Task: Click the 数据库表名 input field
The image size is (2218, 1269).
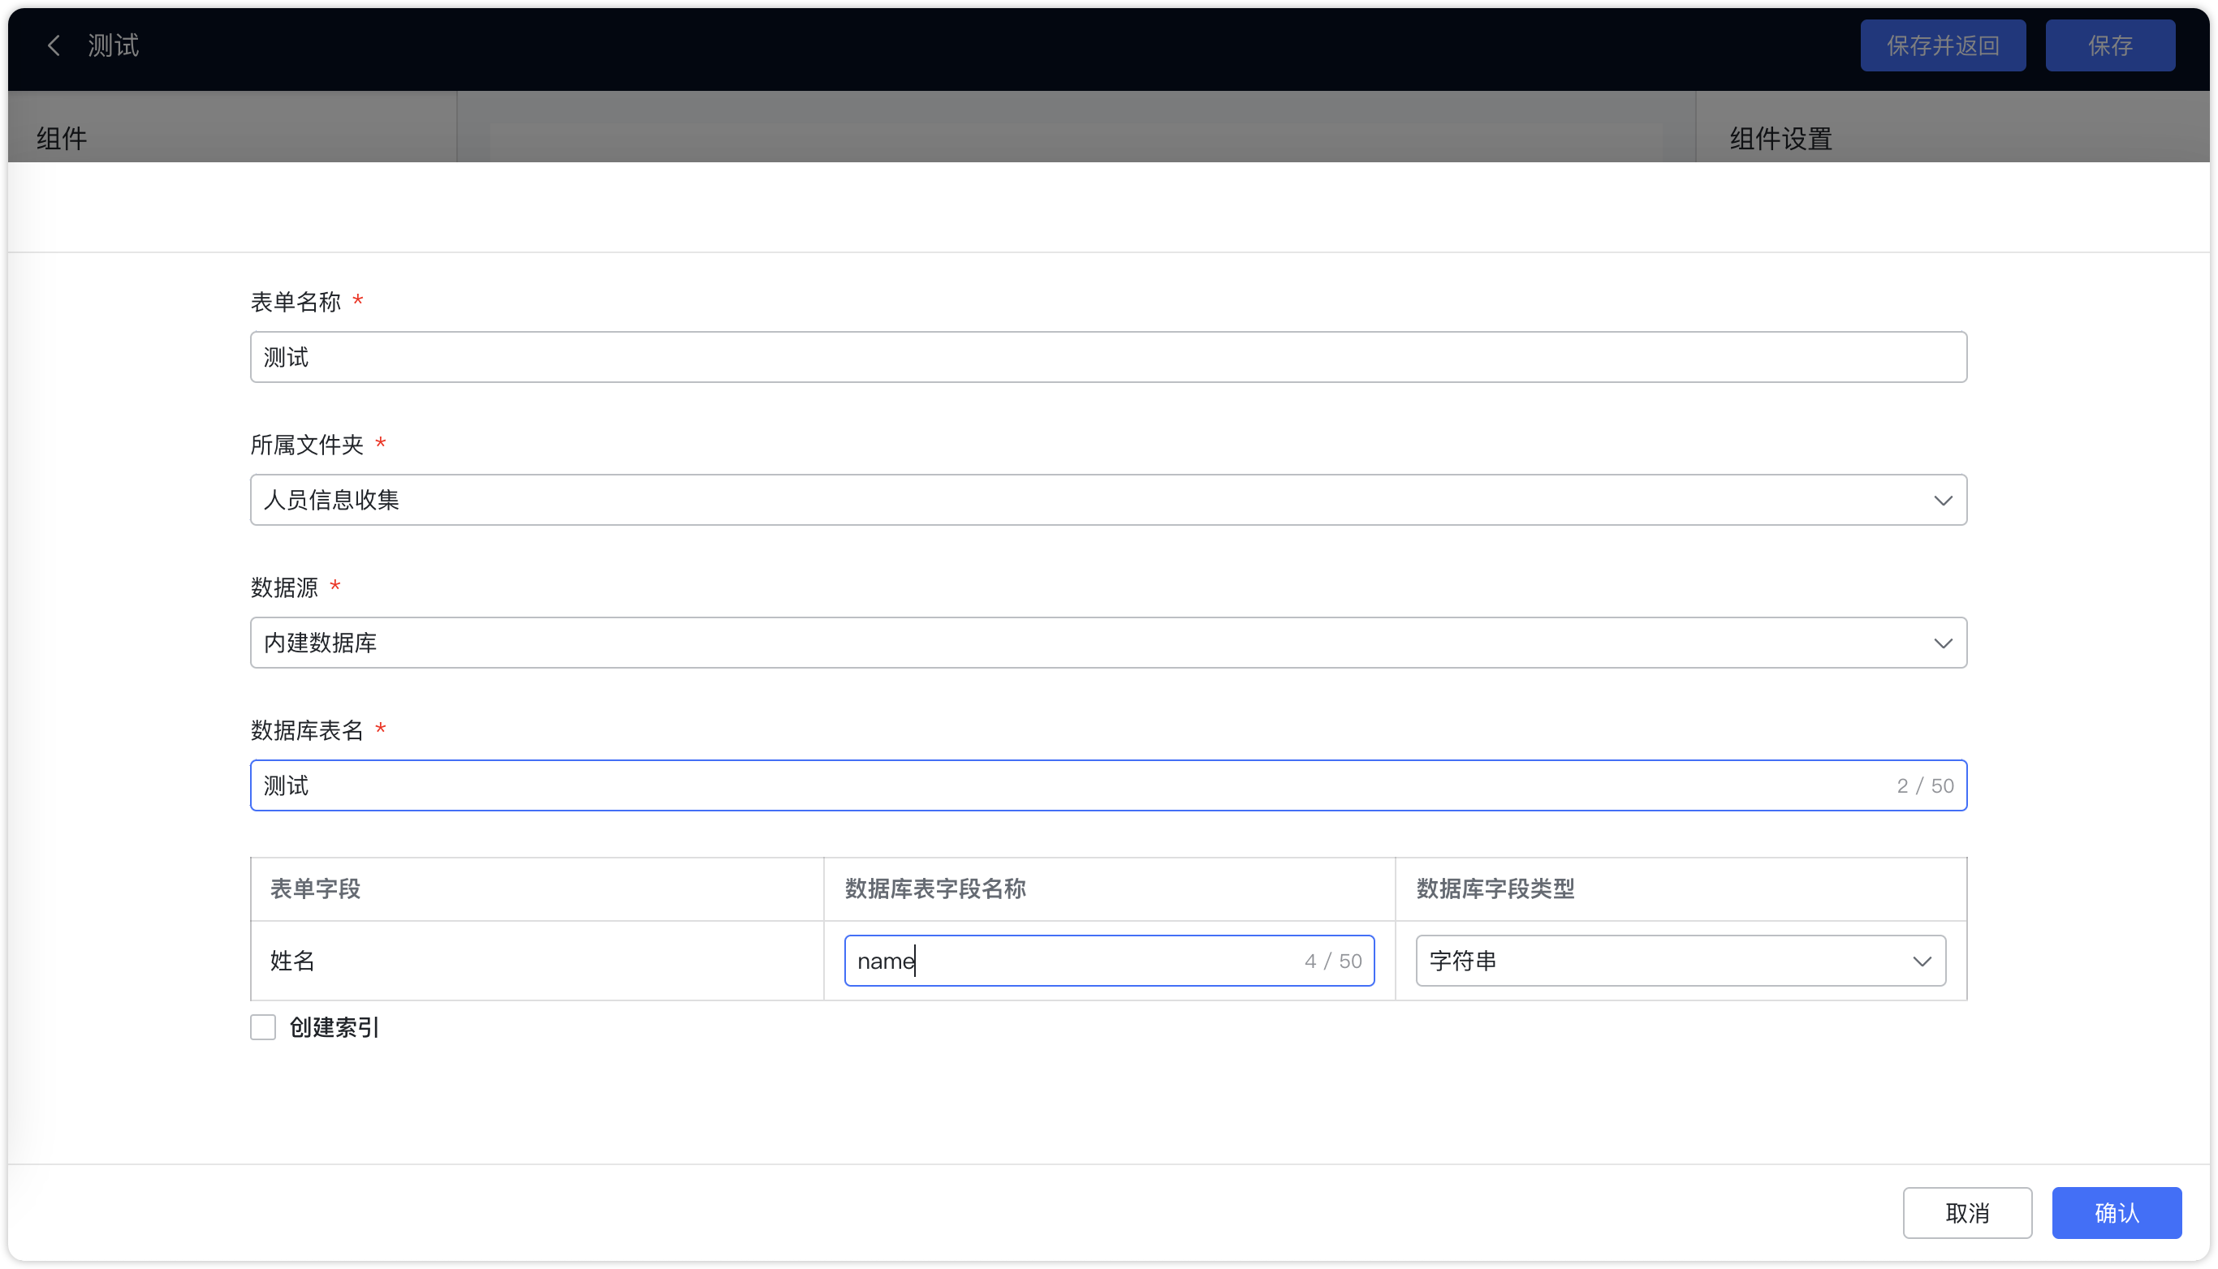Action: tap(1108, 786)
